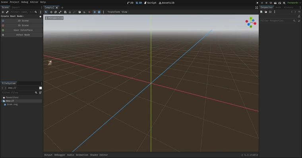Pause the running project
Image resolution: width=302 pixels, height=158 pixels.
pyautogui.click(x=262, y=3)
